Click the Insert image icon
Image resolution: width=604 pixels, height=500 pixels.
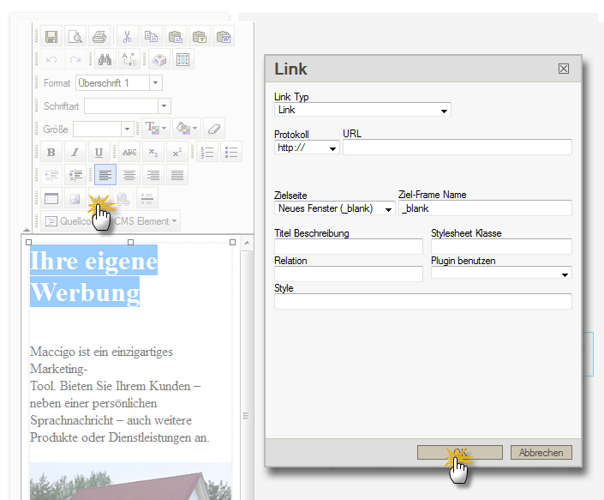tap(75, 199)
